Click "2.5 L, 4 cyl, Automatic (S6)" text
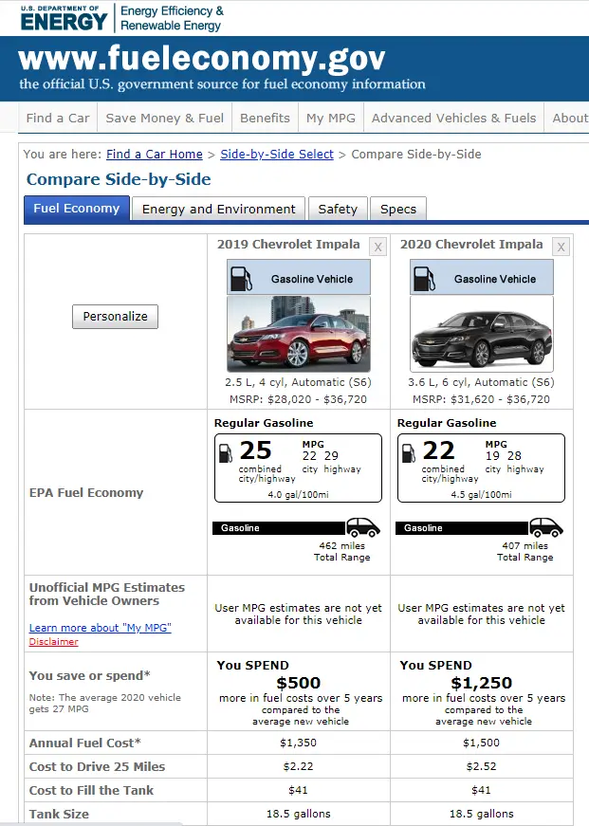 click(x=298, y=382)
